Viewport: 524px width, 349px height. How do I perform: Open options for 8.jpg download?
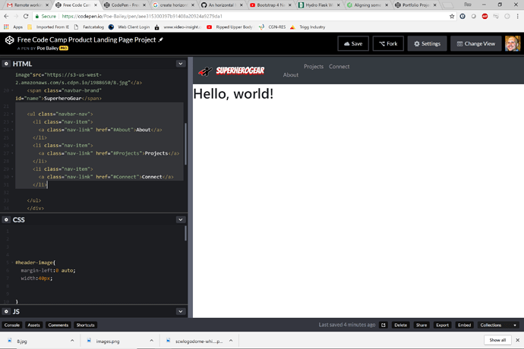[x=72, y=341]
